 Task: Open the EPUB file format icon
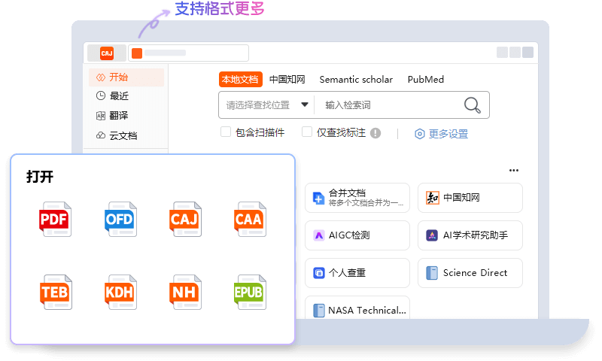point(250,292)
